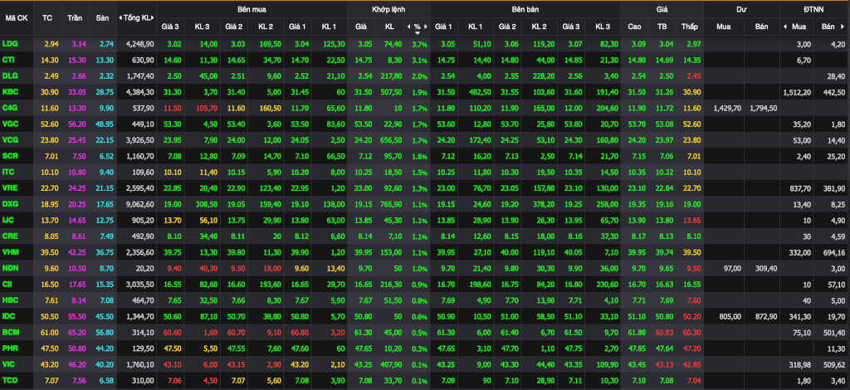Click left arrow next to % column header
This screenshot has width=850, height=390.
pyautogui.click(x=408, y=26)
